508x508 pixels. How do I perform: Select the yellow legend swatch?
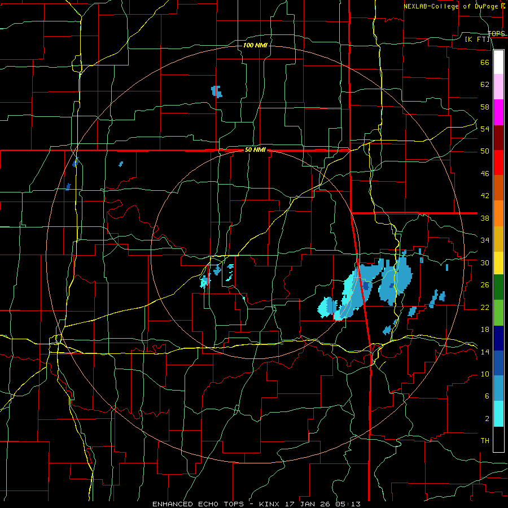tap(498, 263)
